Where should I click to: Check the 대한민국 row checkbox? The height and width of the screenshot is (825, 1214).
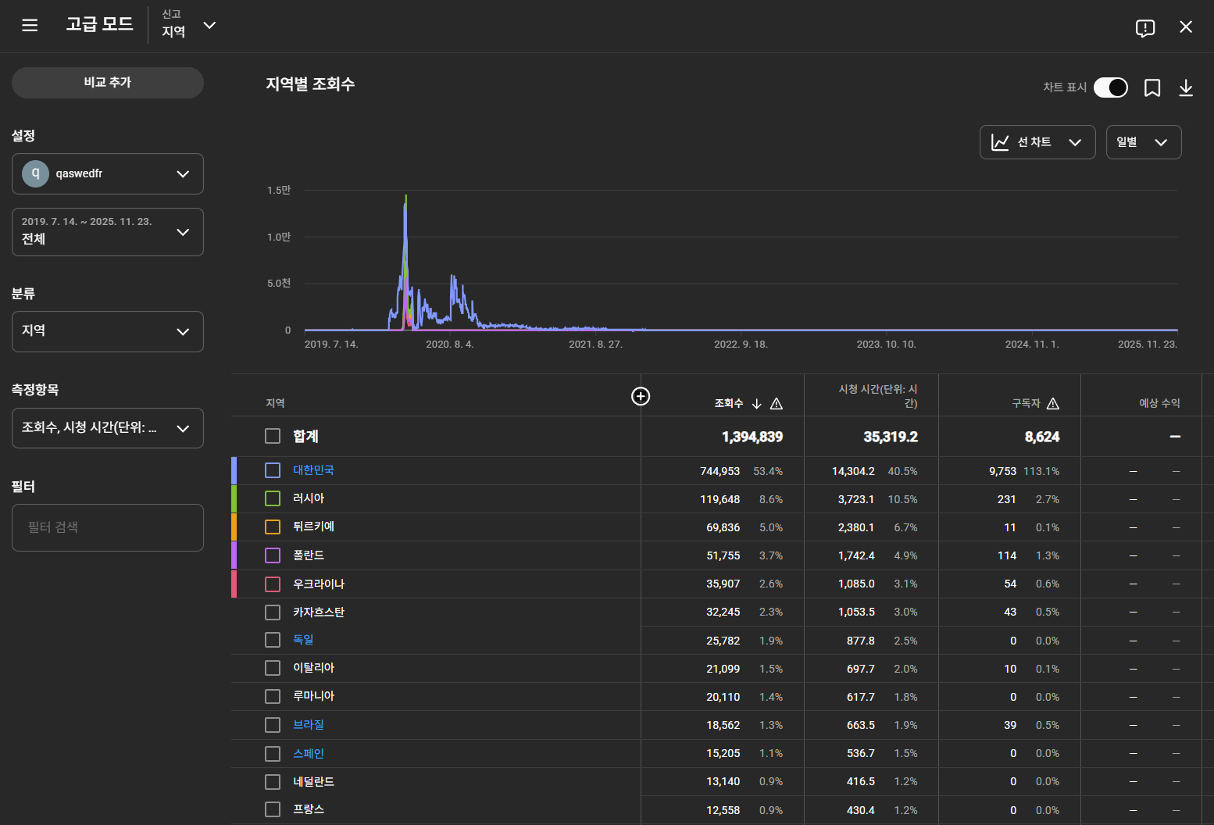pos(273,470)
